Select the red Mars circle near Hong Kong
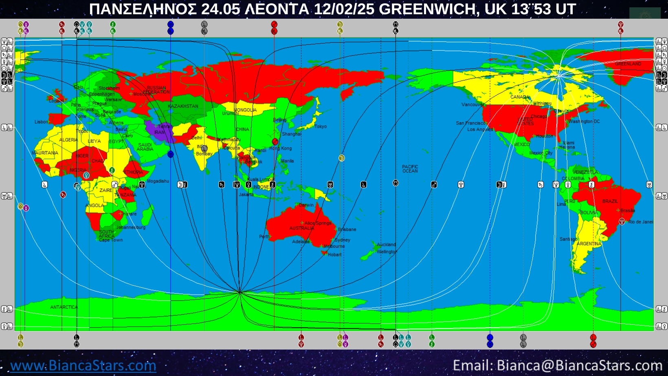Screen dimensions: 668x376 (275, 142)
